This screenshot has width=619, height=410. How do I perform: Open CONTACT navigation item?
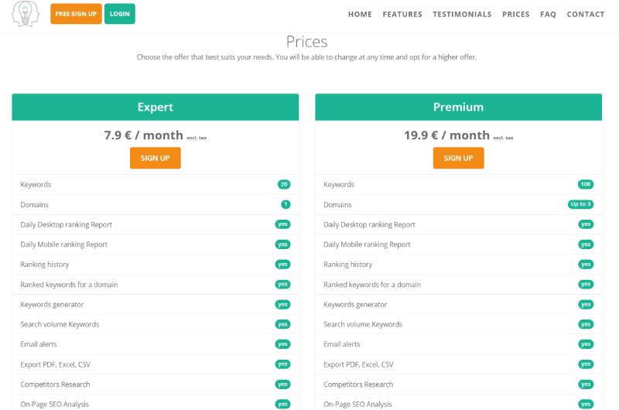pos(586,14)
